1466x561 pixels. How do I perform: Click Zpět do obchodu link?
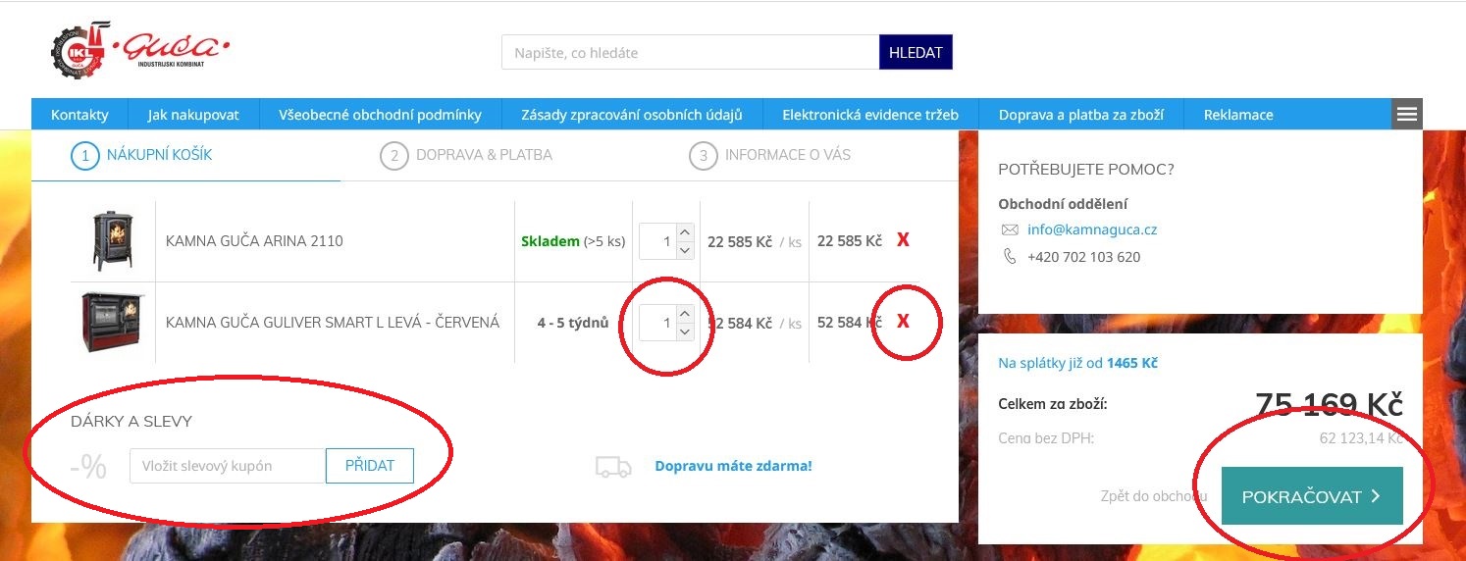click(x=1154, y=496)
